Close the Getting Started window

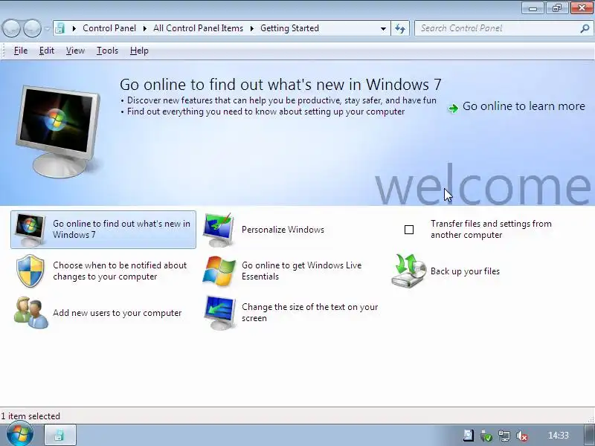click(x=582, y=7)
